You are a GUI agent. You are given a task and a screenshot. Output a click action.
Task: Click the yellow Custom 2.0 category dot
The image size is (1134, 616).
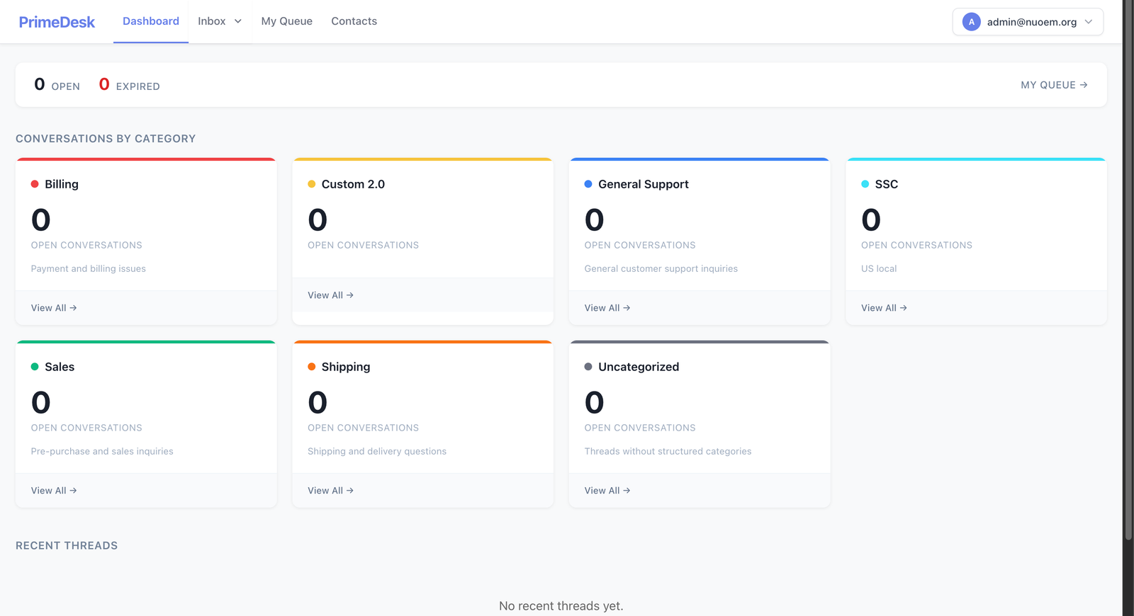[x=311, y=184]
